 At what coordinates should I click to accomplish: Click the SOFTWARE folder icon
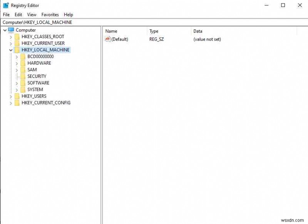22,83
